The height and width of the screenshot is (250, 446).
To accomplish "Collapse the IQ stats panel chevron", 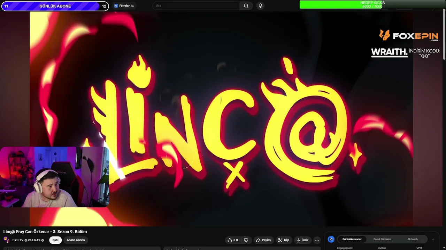I will (433, 239).
